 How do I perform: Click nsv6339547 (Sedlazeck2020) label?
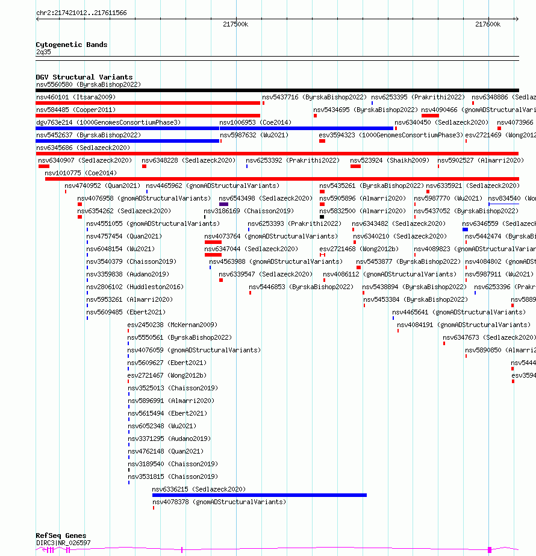point(266,274)
